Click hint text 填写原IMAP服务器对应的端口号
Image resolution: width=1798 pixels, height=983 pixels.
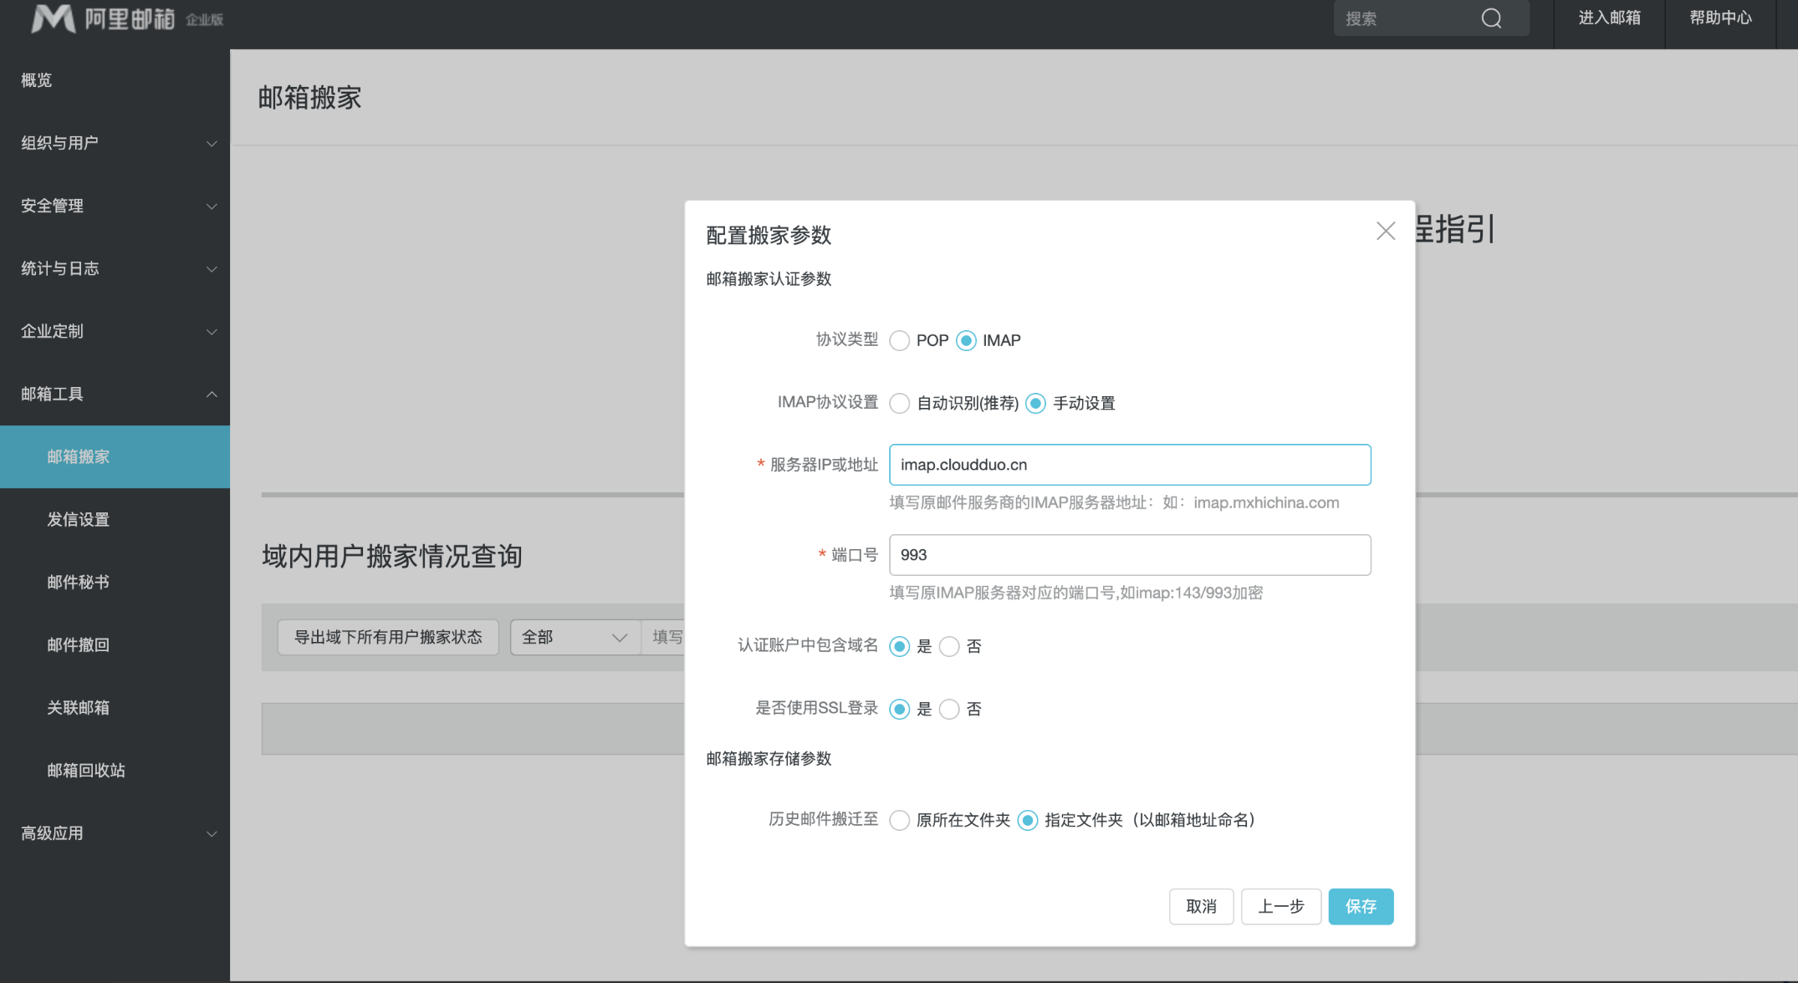(x=1075, y=593)
